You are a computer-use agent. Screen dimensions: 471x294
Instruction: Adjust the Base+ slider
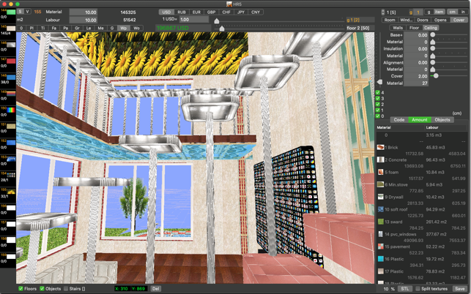click(433, 35)
